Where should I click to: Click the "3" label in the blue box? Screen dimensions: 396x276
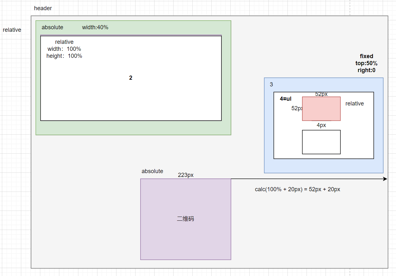point(271,84)
